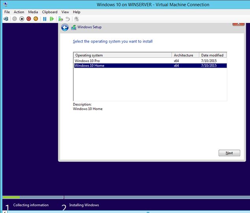Image resolution: width=250 pixels, height=213 pixels.
Task: Click the Windows 10 Pro date 7/10/2015
Action: (209, 61)
